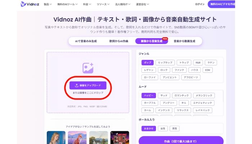Click the ログイン link
252x144 pixels.
click(x=200, y=4)
